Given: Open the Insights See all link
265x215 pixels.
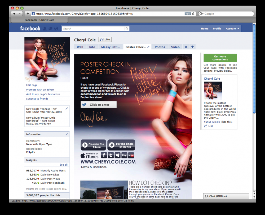Looking at the screenshot, I should 64,165.
